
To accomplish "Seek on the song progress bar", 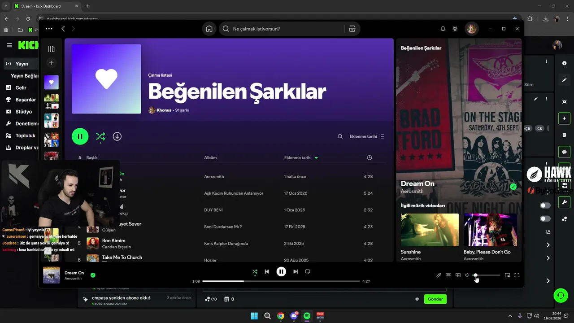I will tap(281, 281).
